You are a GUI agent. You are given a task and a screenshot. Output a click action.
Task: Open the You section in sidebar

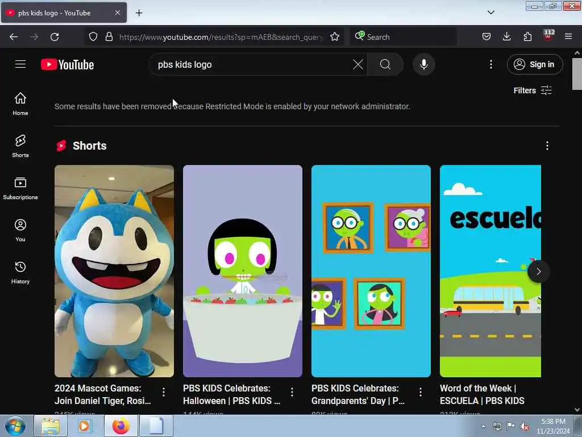pyautogui.click(x=20, y=230)
